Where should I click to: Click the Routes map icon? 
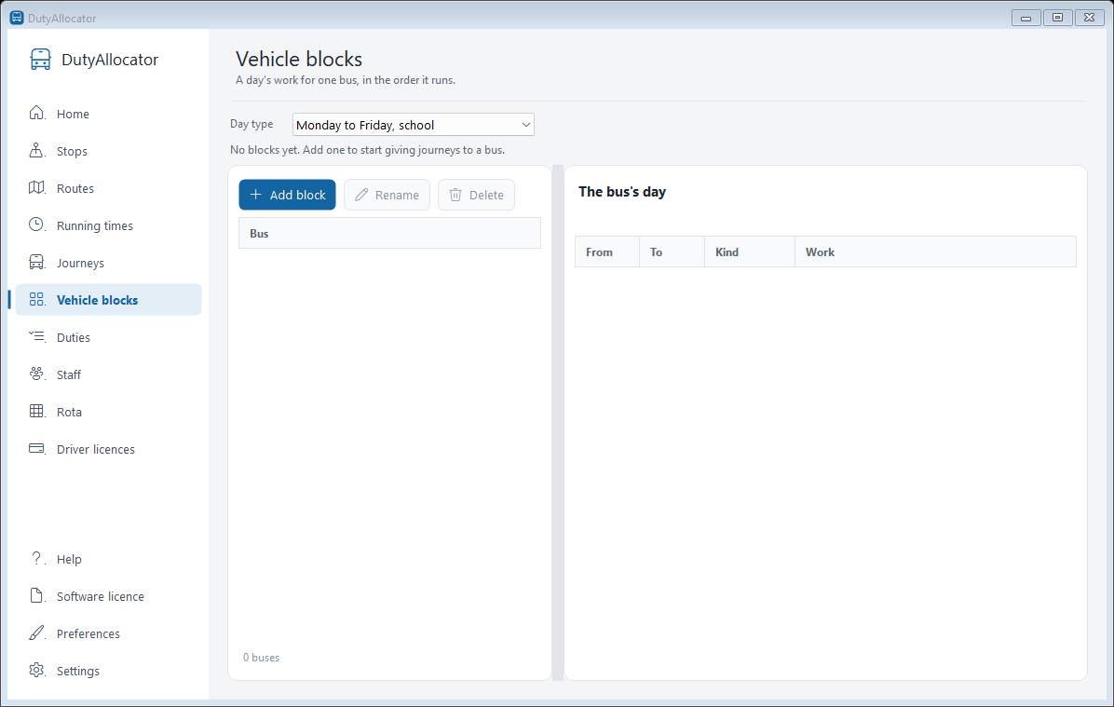pyautogui.click(x=36, y=187)
